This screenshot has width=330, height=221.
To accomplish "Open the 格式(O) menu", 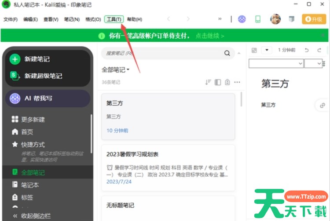I will (x=93, y=19).
